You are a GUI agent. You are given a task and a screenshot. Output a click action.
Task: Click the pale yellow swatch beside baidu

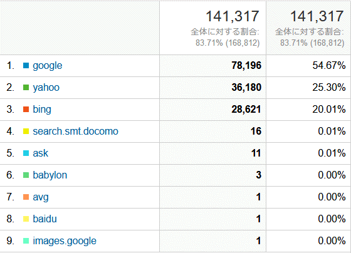26,219
